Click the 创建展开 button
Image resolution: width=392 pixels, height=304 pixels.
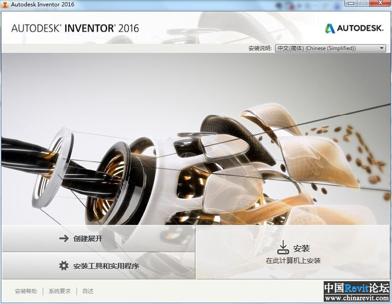point(98,238)
